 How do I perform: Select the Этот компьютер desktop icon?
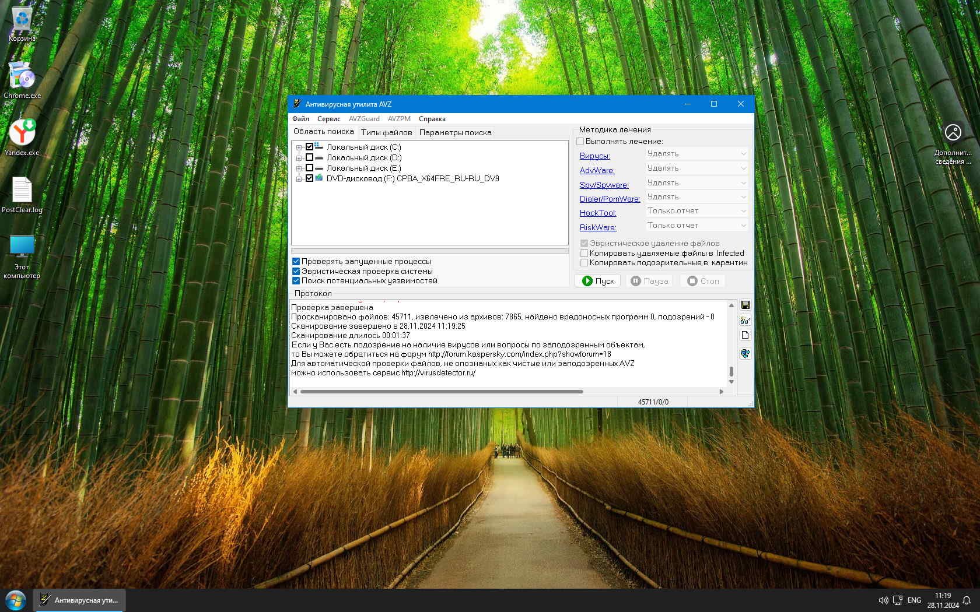point(22,257)
